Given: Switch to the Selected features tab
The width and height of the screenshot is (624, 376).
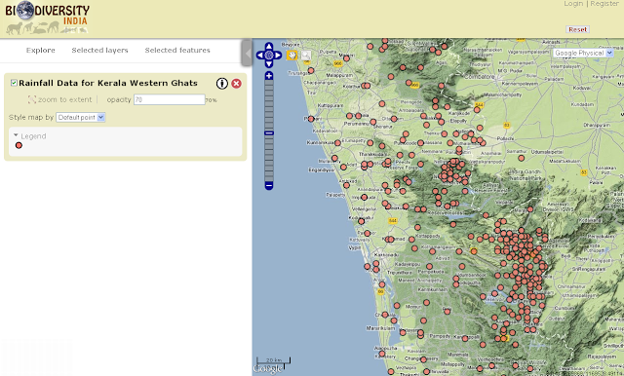Looking at the screenshot, I should click(177, 50).
